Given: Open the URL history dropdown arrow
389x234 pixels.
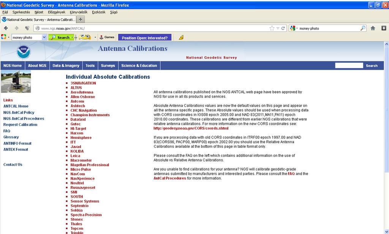Looking at the screenshot, I should [x=278, y=28].
